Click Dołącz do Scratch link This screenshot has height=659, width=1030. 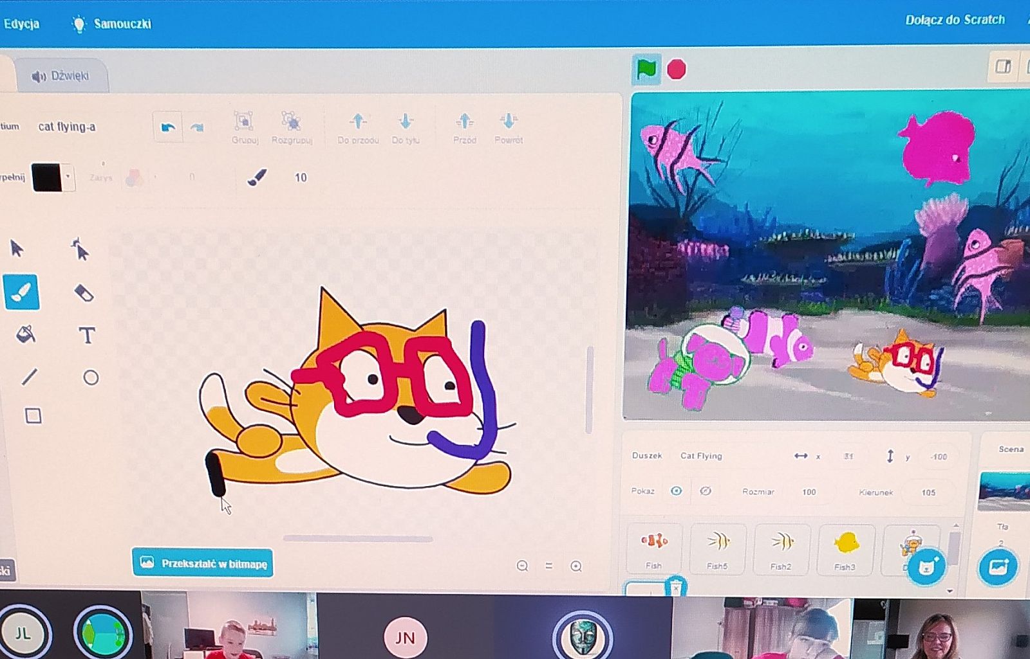click(x=955, y=19)
